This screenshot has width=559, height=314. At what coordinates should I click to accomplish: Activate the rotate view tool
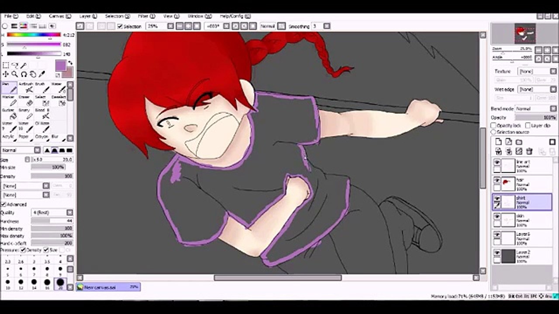pos(24,74)
